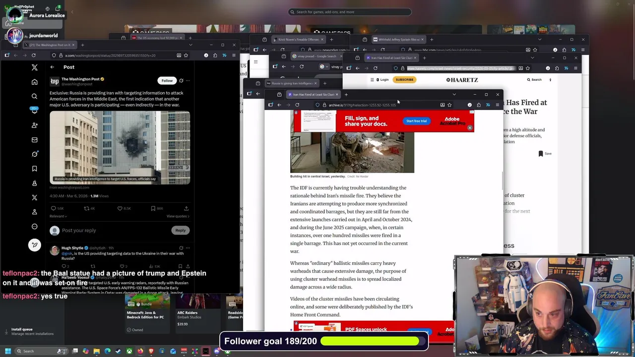Open three-dot menu on Washington Post tweet

click(x=188, y=80)
